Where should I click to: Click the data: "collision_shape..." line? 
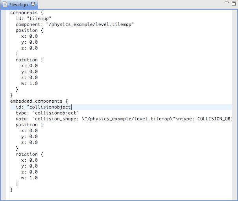pyautogui.click(x=118, y=119)
